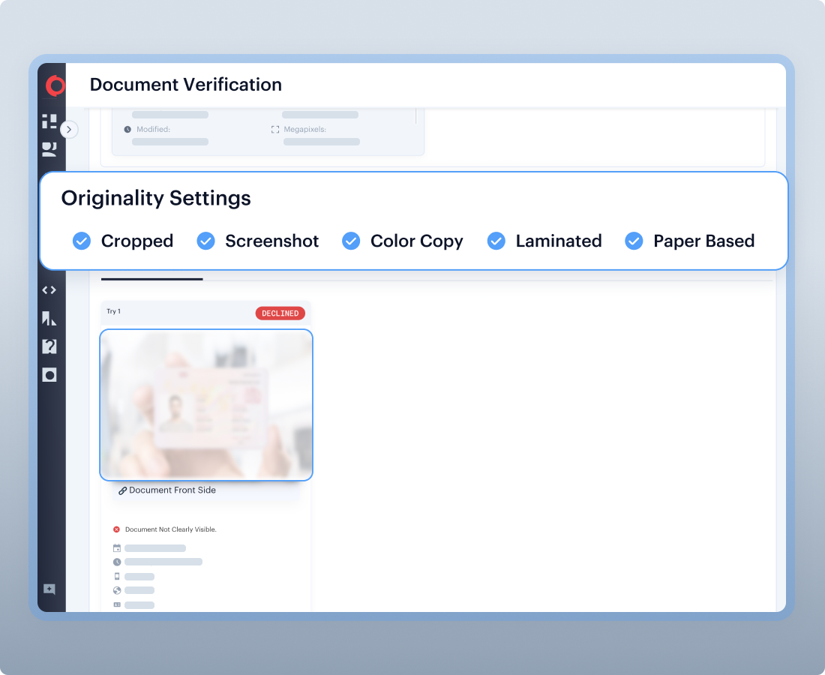Click the analytics flag icon in the sidebar
This screenshot has width=825, height=675.
coord(49,318)
